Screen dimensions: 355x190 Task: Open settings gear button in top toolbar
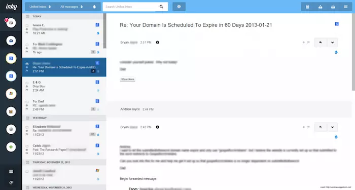(179, 7)
